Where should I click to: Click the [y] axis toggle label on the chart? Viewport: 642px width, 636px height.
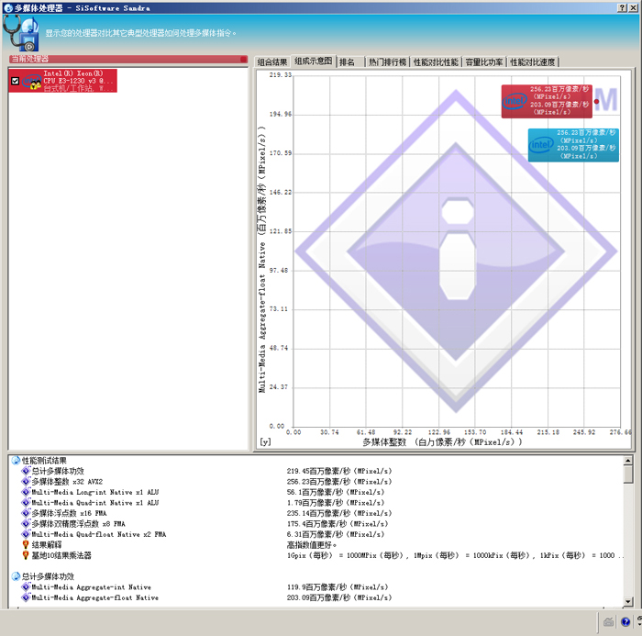click(x=265, y=441)
